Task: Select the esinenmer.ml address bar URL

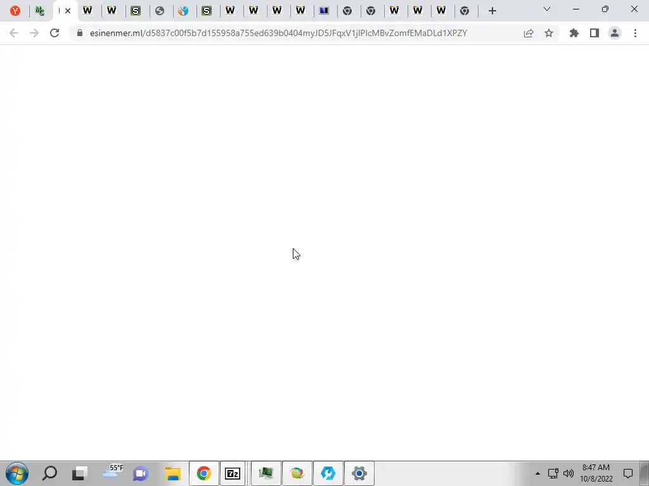Action: (278, 33)
